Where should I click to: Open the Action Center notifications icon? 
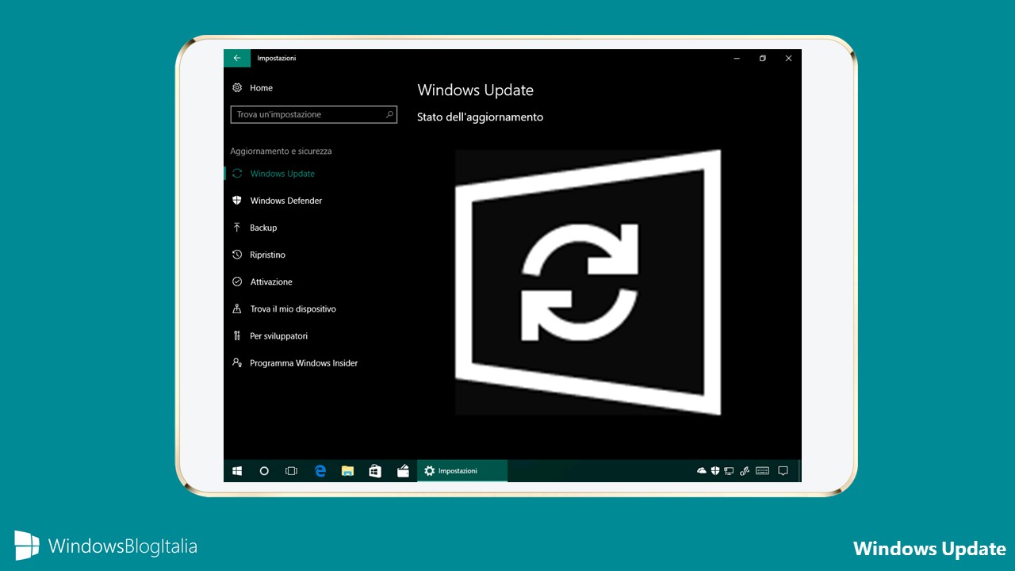tap(783, 471)
